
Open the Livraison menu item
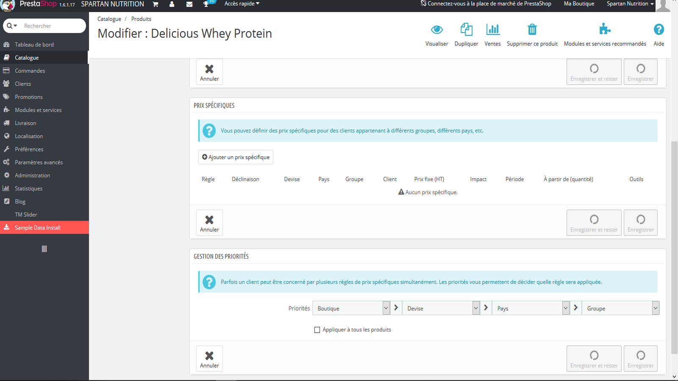(x=44, y=123)
